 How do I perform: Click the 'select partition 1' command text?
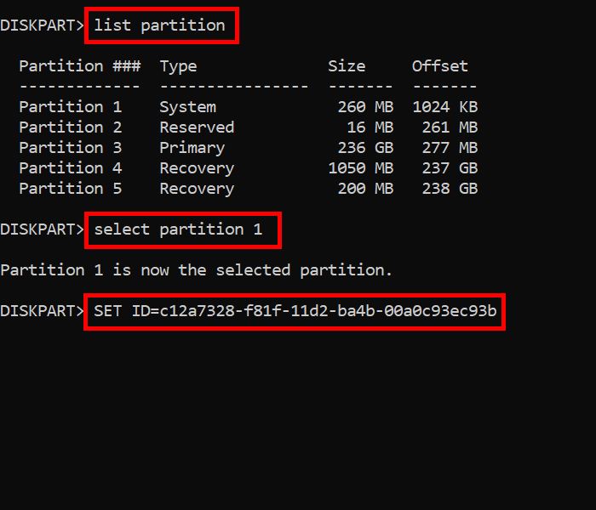[178, 229]
